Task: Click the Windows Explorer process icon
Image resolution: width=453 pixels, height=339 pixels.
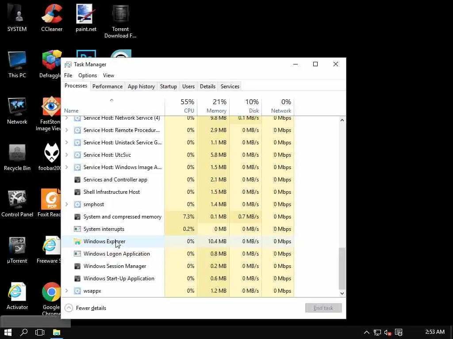Action: tap(77, 241)
